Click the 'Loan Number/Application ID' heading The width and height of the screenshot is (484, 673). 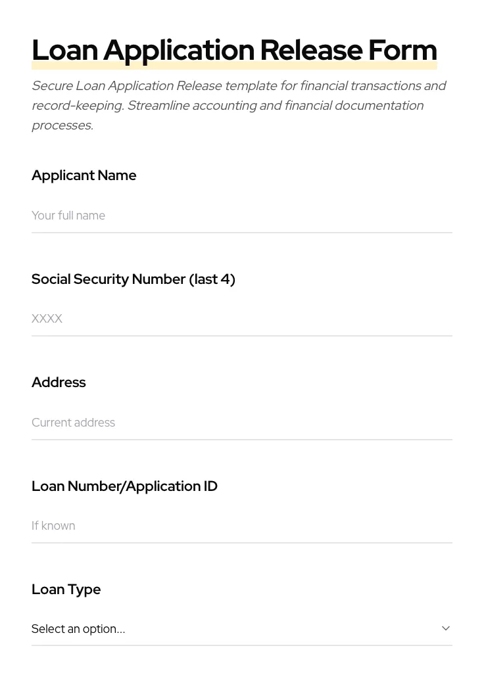point(124,486)
